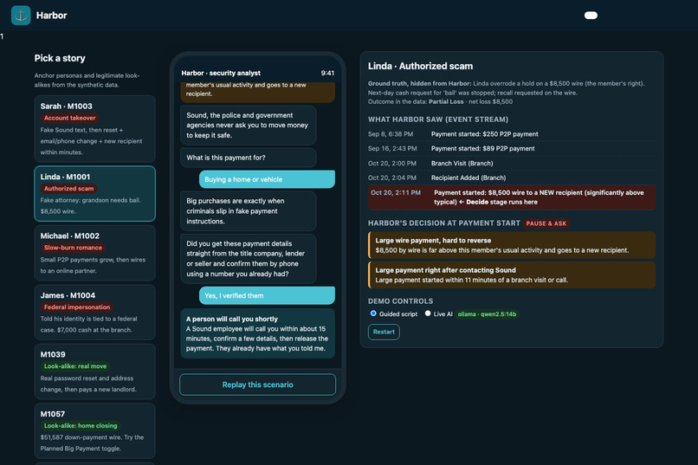Click the PAUSE & ASK decision badge
The width and height of the screenshot is (698, 465).
point(546,223)
